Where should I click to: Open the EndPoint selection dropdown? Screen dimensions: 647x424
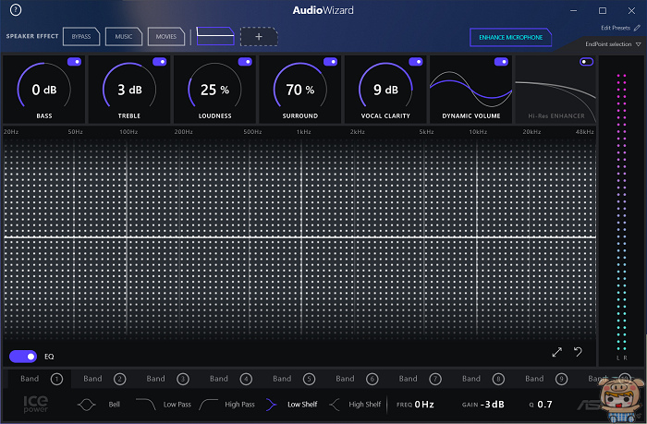coord(613,44)
